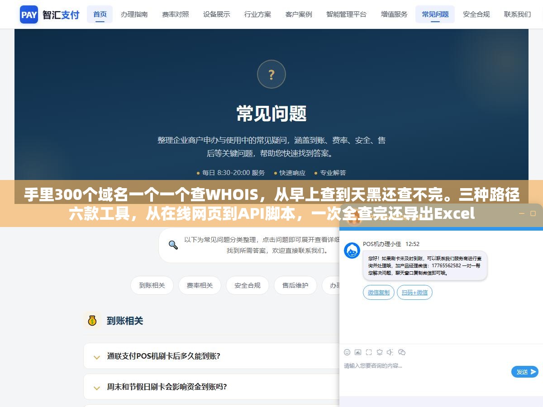Viewport: 543px width, 407px height.
Task: Open 行业方案 page
Action: [258, 14]
